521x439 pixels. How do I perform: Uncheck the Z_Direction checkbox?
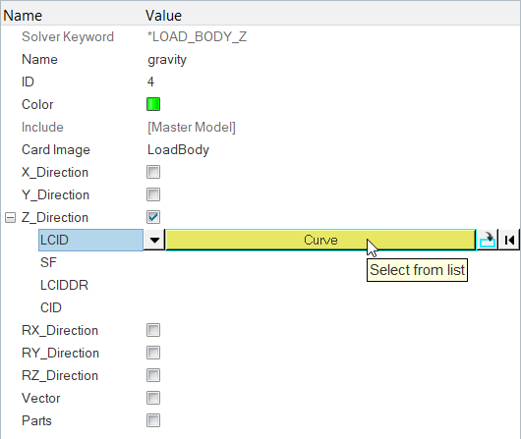click(153, 217)
